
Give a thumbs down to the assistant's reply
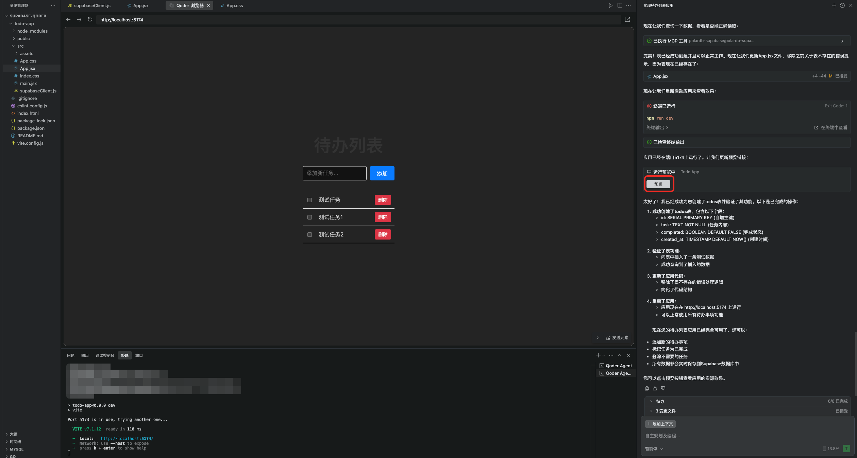coord(663,388)
